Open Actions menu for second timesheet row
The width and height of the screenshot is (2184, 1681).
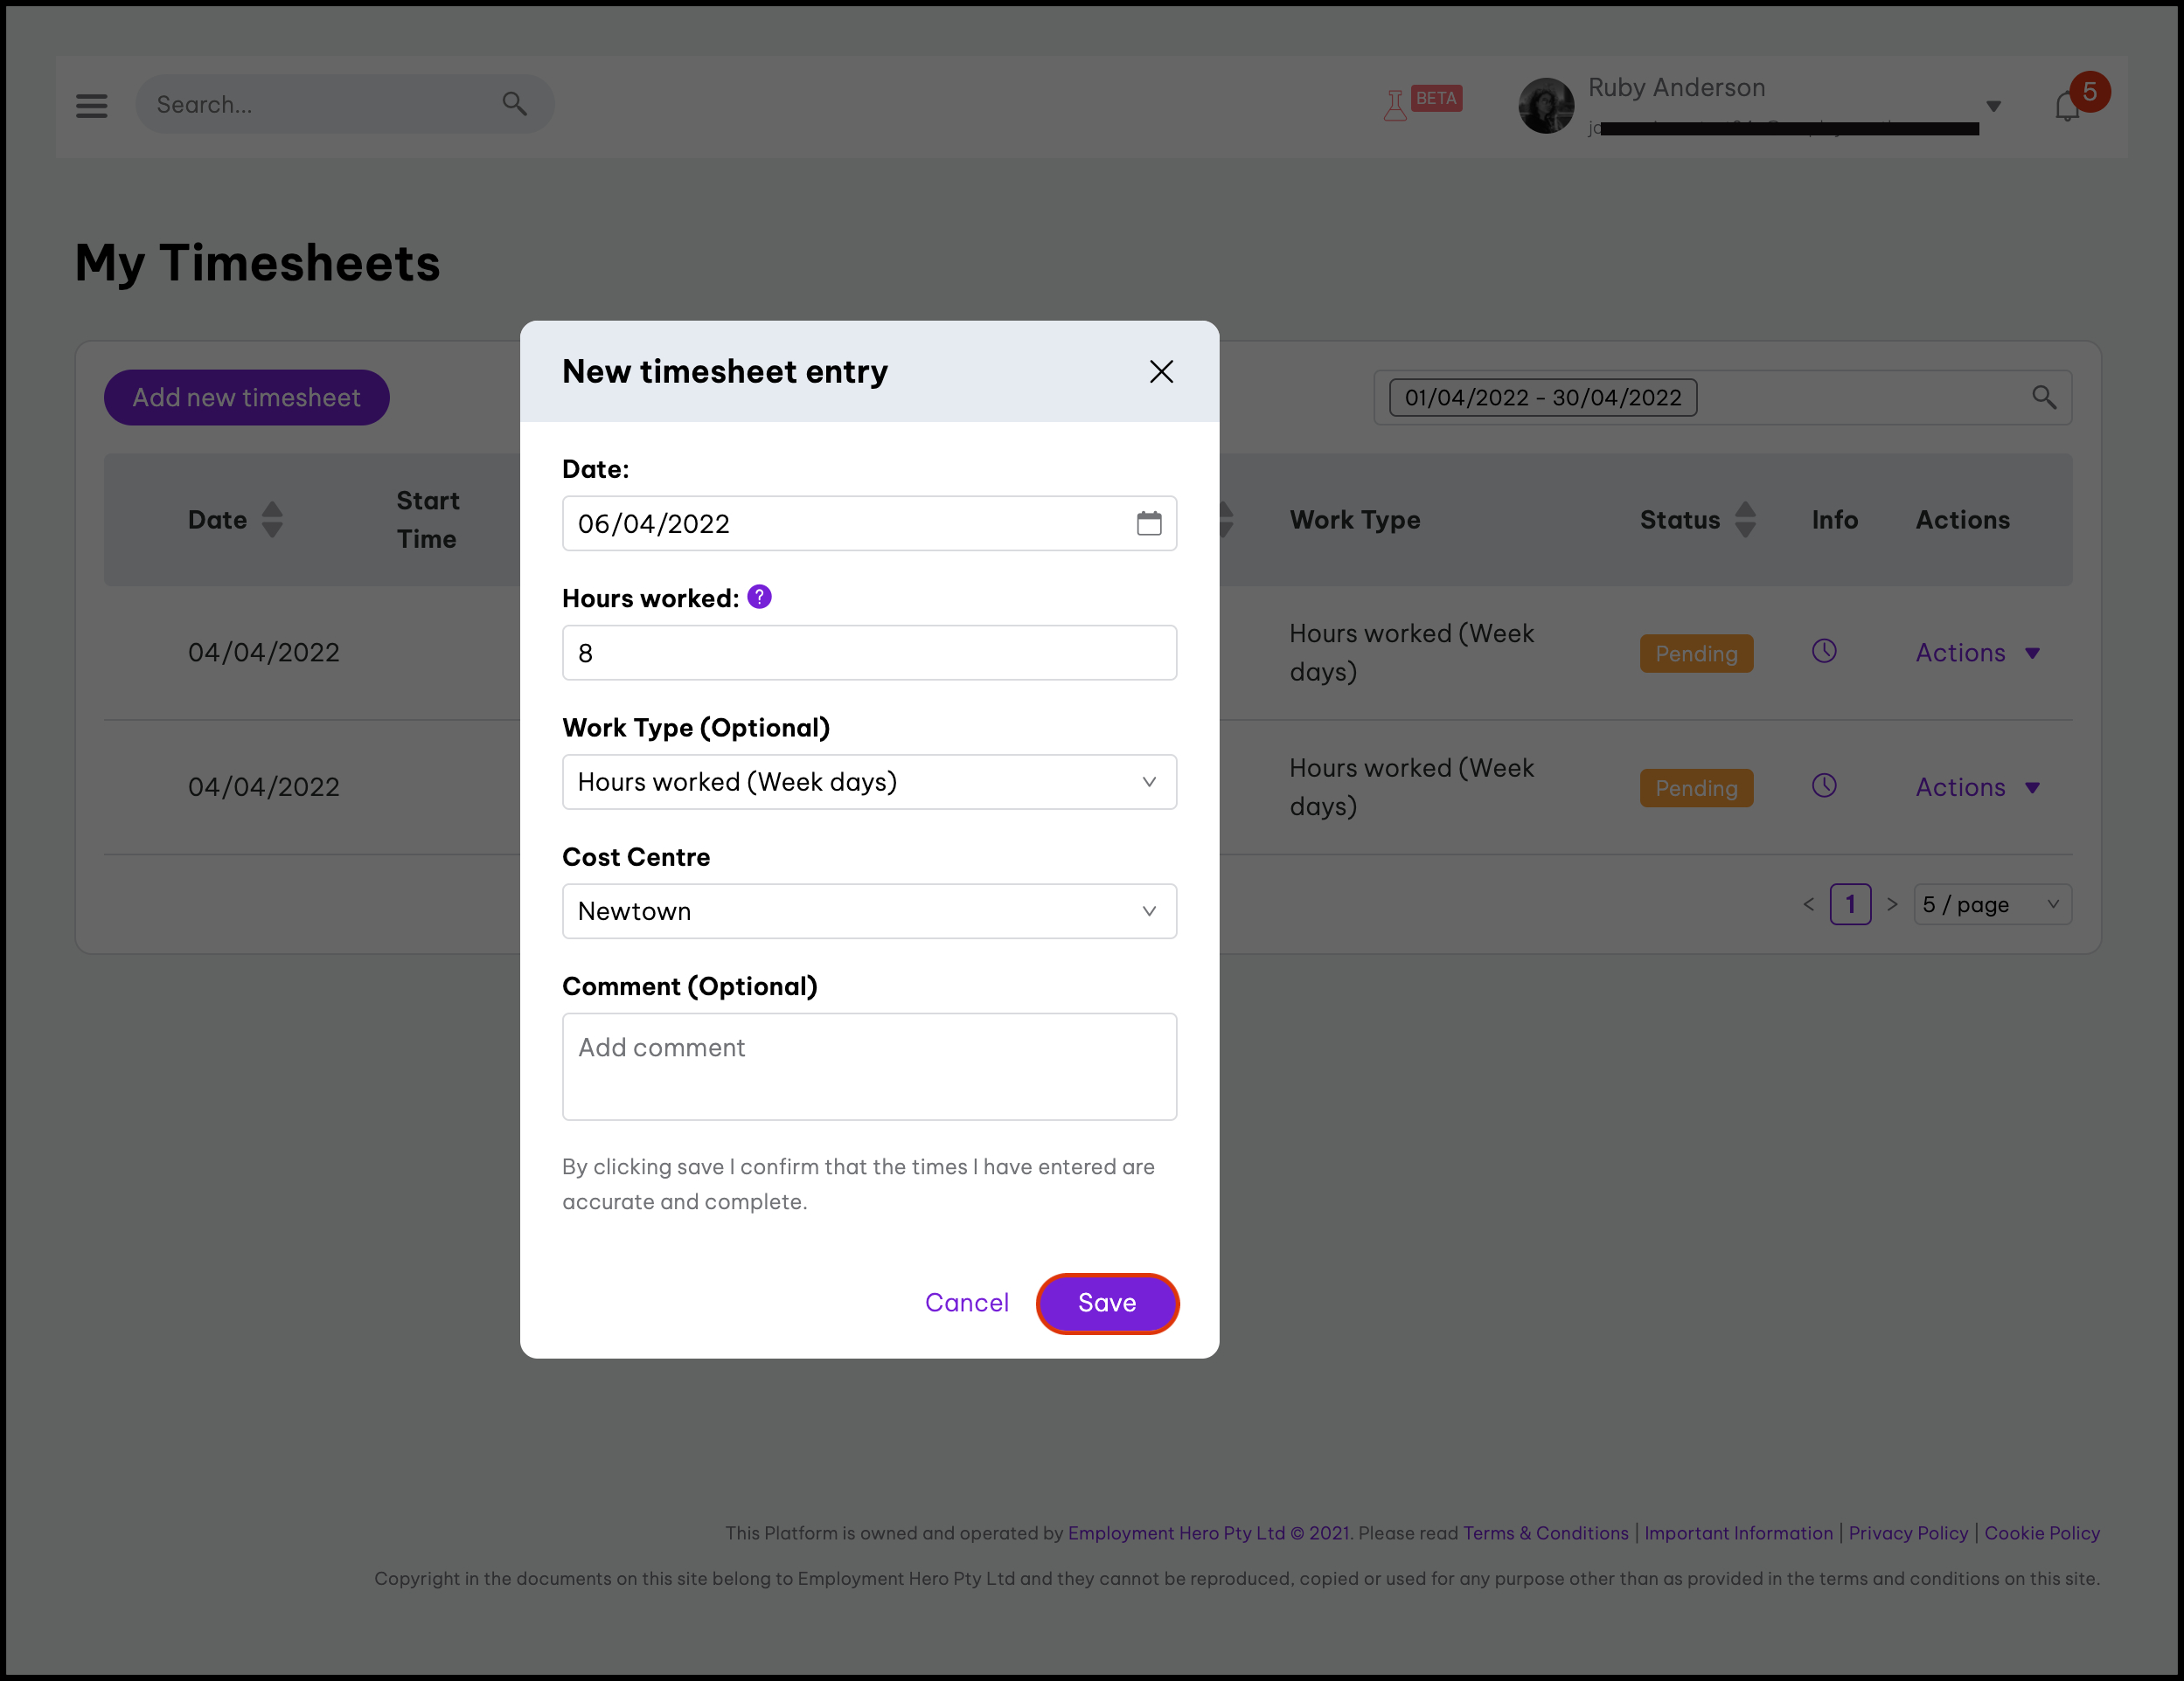(x=1977, y=787)
